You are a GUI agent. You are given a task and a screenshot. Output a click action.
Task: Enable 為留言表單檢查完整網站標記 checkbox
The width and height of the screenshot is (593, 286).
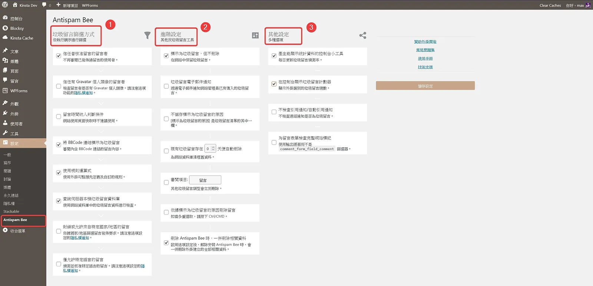pos(274,142)
